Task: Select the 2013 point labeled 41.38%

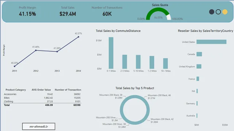Action: (x=57, y=52)
